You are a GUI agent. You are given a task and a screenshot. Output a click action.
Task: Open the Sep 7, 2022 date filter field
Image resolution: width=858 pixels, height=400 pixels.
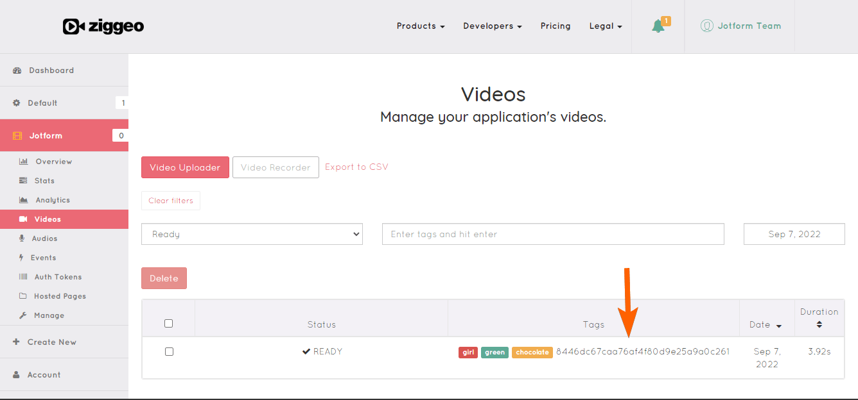(794, 234)
